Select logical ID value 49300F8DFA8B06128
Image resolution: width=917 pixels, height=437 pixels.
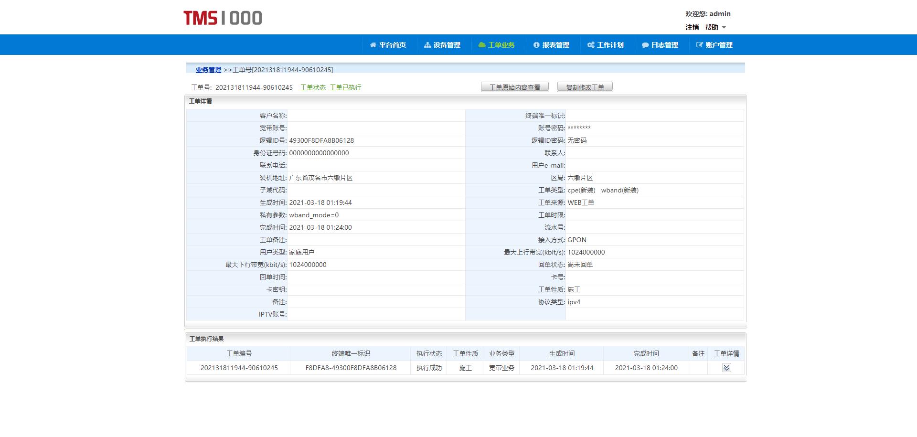click(x=321, y=140)
